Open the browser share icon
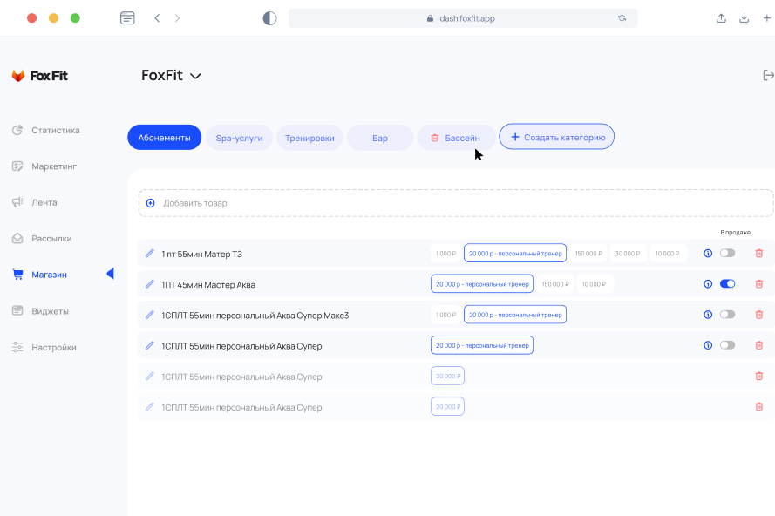 click(x=721, y=18)
